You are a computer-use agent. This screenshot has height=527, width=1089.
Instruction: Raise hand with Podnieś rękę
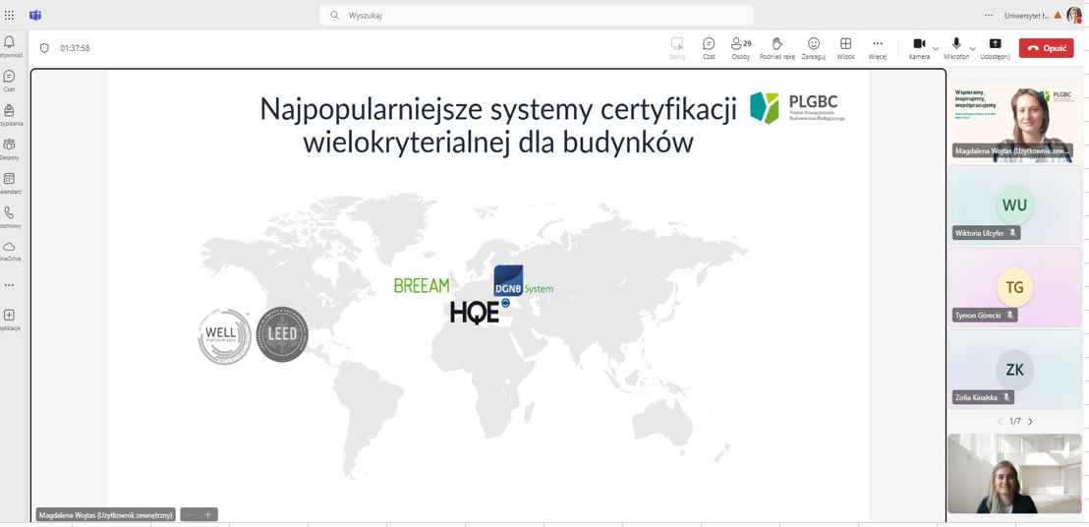(777, 48)
